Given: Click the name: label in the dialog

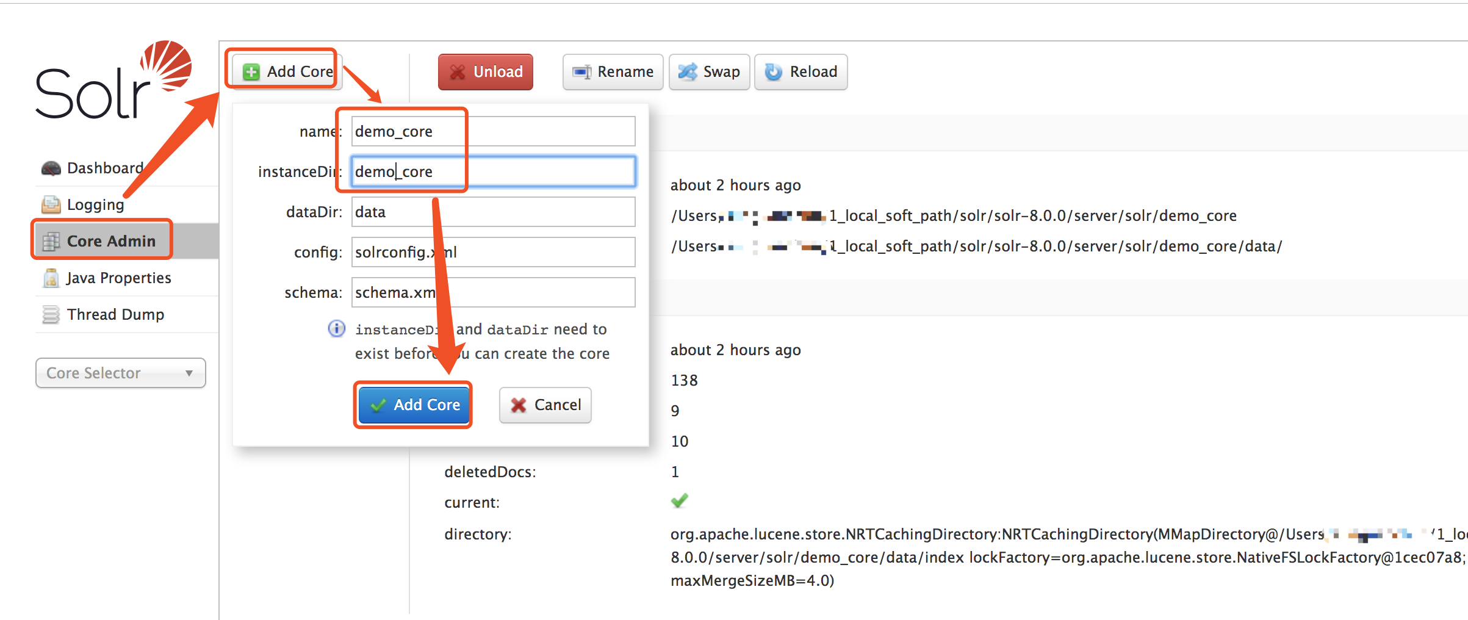Looking at the screenshot, I should (x=320, y=131).
